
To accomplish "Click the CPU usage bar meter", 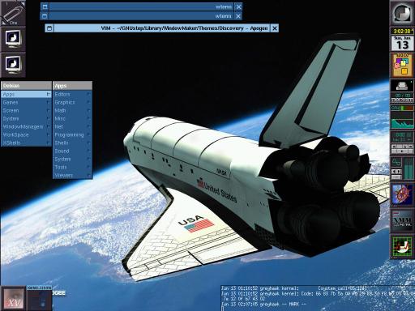I will click(402, 108).
